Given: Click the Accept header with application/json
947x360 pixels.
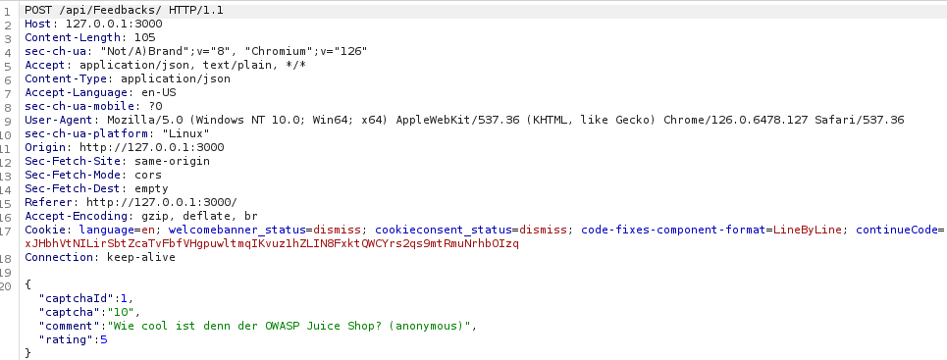Looking at the screenshot, I should click(x=166, y=66).
